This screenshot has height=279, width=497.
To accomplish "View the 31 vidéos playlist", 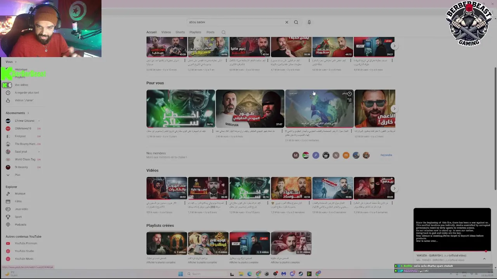I will pos(291,243).
